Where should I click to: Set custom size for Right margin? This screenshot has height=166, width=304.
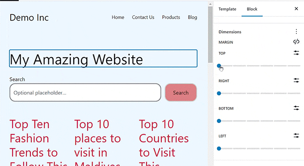296,80
